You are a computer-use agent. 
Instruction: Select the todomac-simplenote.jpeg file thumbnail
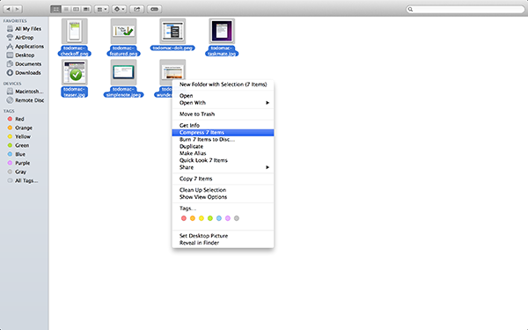(x=123, y=72)
